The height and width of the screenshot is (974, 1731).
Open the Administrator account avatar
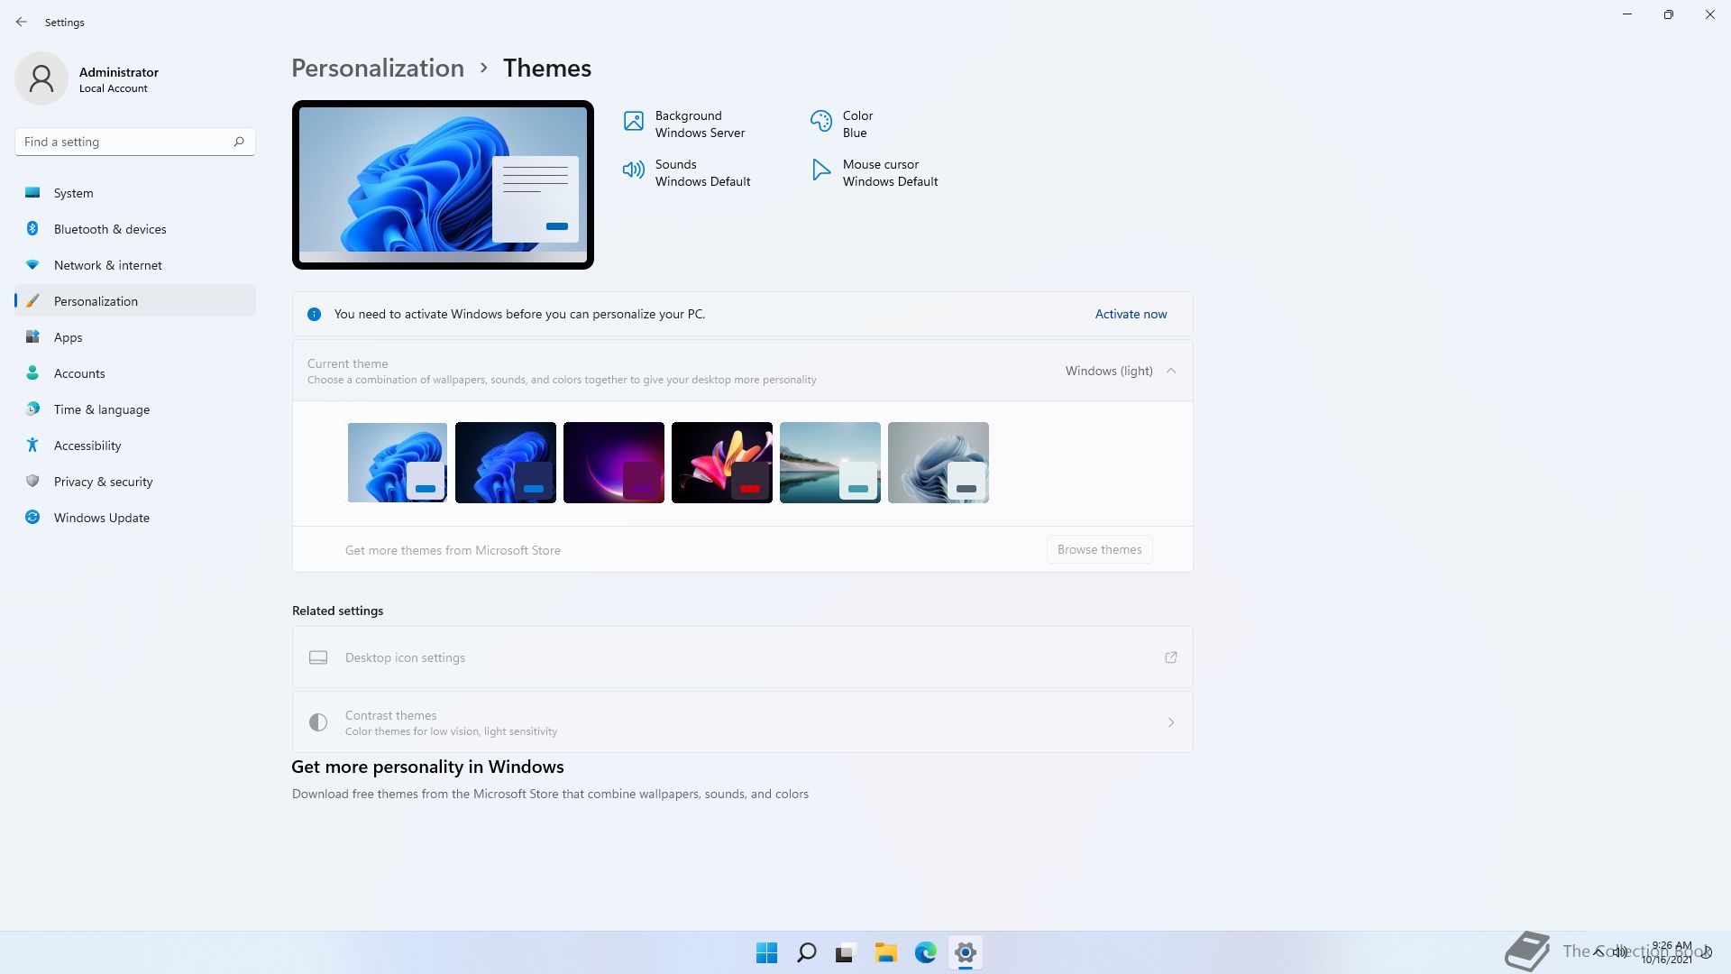[41, 78]
